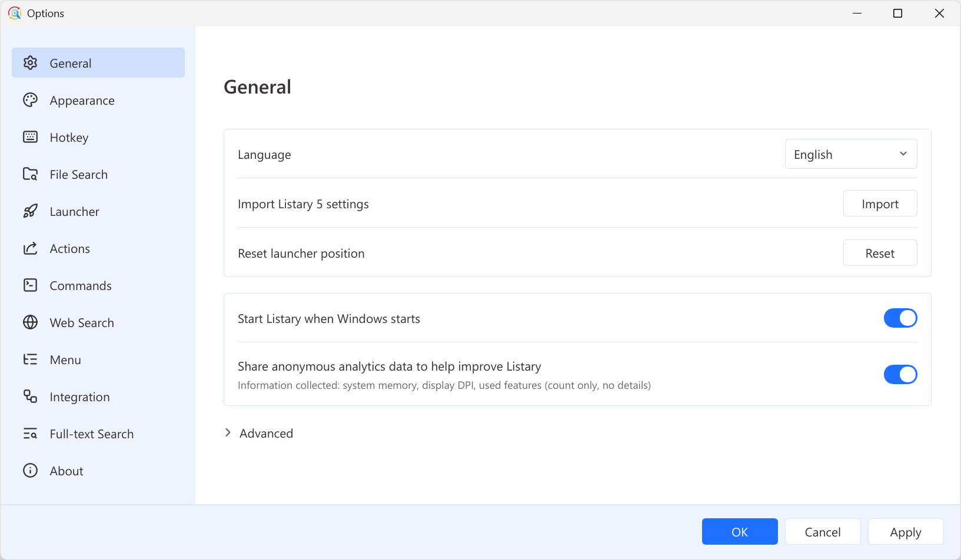Select Launcher in the sidebar
Viewport: 961px width, 560px height.
pos(98,211)
